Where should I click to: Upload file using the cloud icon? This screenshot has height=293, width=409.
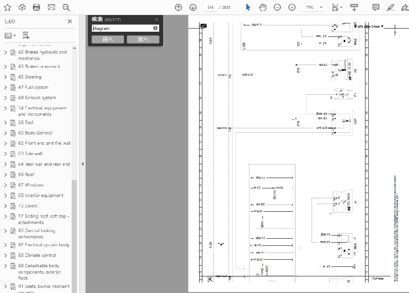coord(22,7)
